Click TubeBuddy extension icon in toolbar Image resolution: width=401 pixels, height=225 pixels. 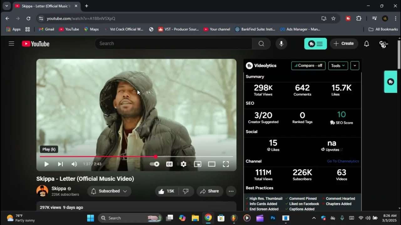348,18
